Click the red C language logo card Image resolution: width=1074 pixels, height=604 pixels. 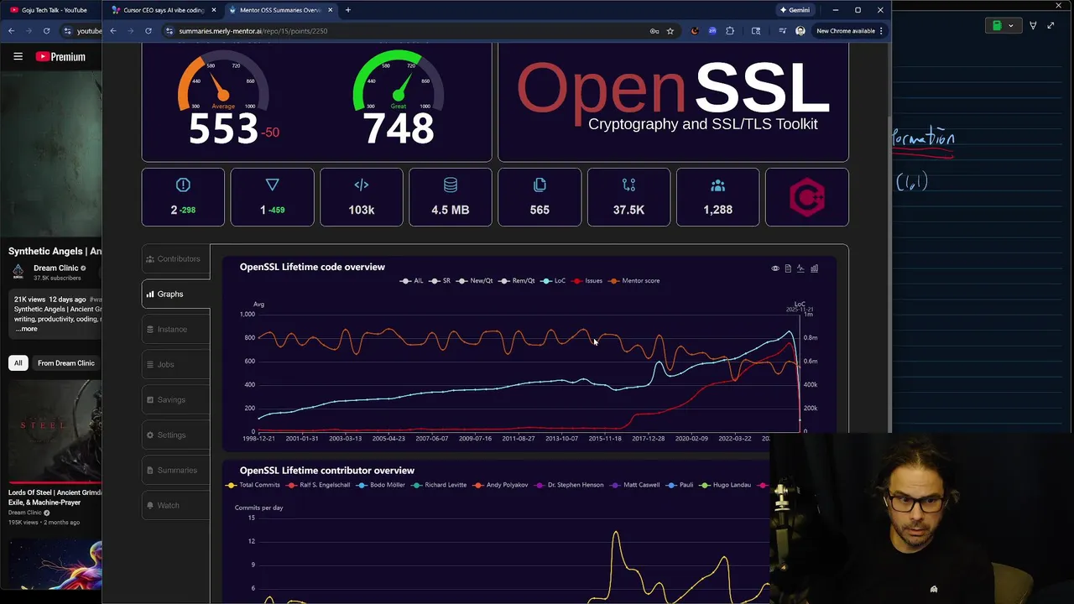point(806,197)
